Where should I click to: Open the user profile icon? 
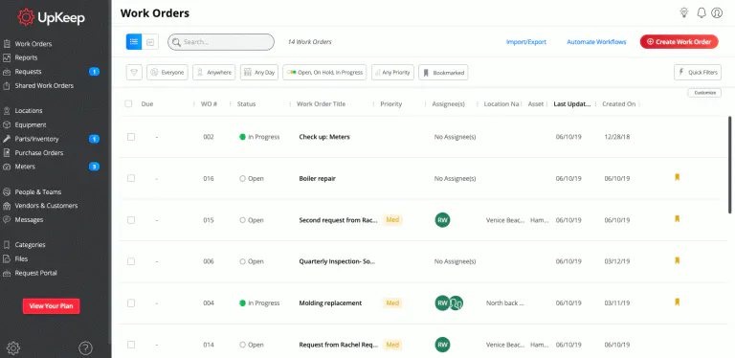pos(717,12)
